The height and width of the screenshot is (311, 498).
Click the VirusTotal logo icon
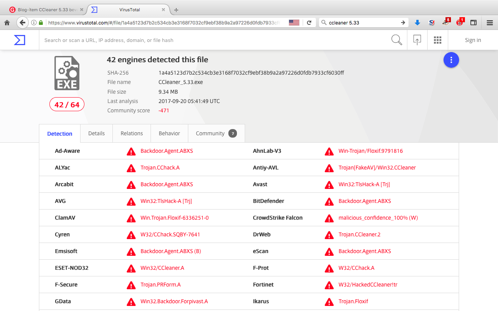[x=19, y=40]
